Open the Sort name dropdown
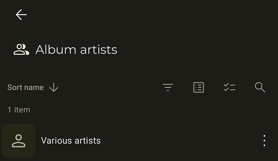 [x=33, y=87]
